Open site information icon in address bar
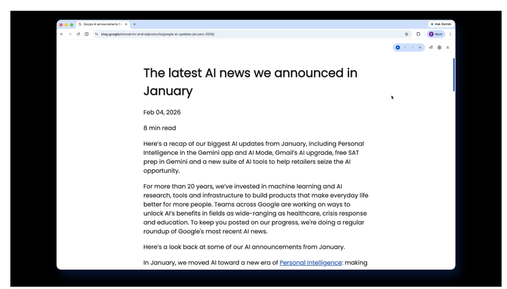Image resolution: width=507 pixels, height=289 pixels. [96, 34]
